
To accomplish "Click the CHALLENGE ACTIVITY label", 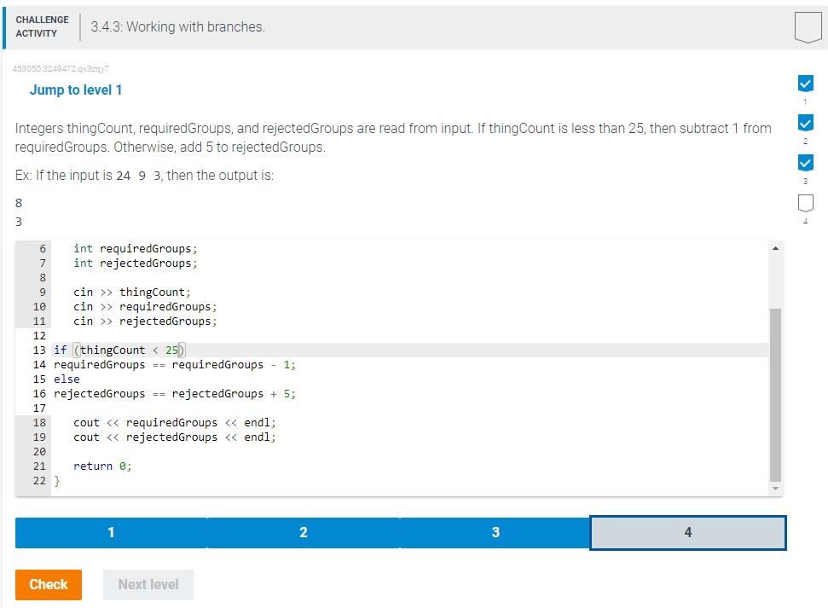I will (42, 25).
